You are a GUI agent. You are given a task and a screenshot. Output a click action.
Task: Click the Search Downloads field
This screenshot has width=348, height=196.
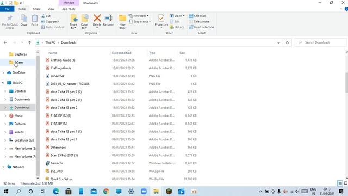pyautogui.click(x=321, y=42)
